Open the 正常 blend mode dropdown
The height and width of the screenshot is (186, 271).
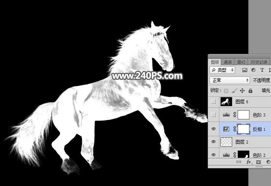(230, 81)
